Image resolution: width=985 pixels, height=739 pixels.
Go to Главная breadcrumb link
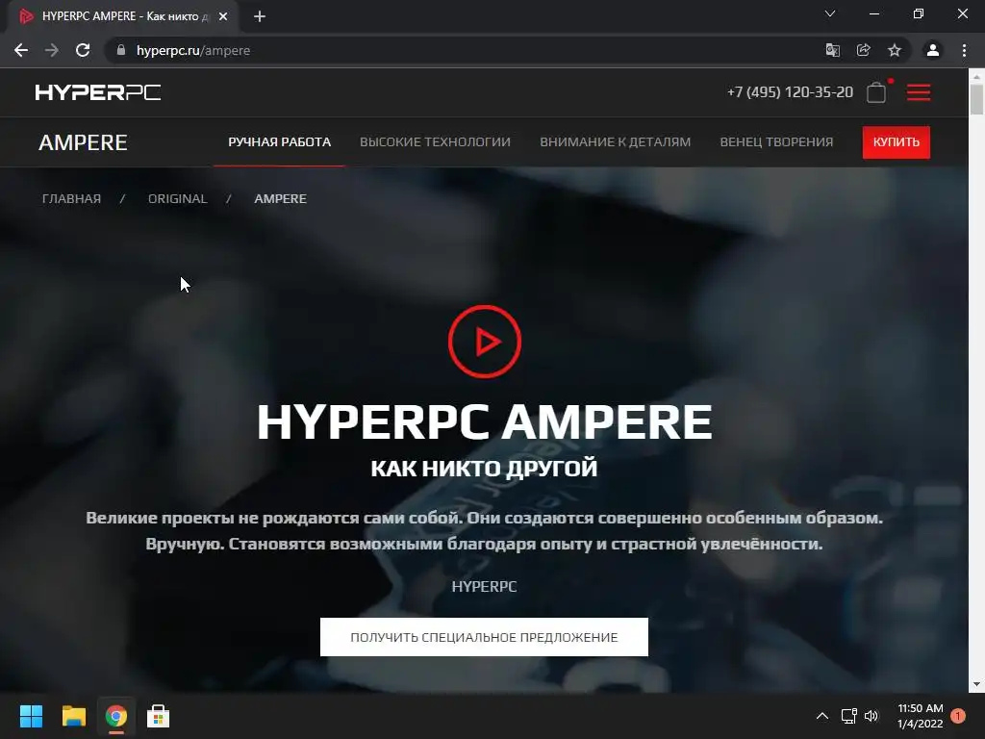click(71, 198)
